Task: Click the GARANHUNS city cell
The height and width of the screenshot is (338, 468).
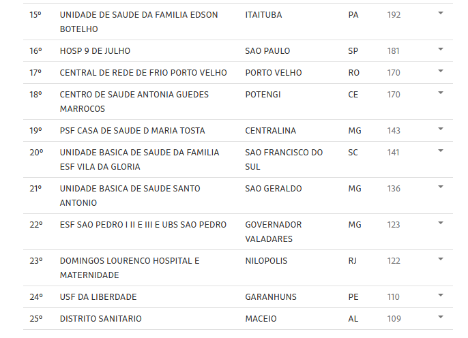Action: point(271,297)
